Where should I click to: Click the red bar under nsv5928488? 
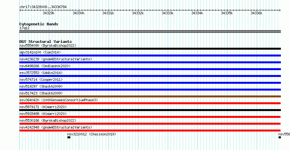click(x=150, y=117)
